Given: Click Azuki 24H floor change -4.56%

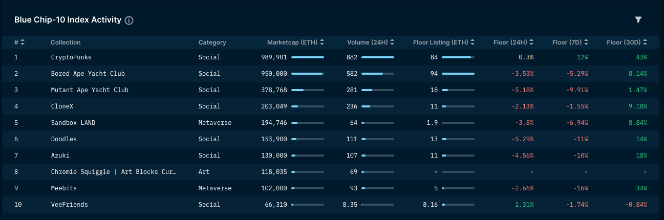Looking at the screenshot, I should tap(522, 156).
